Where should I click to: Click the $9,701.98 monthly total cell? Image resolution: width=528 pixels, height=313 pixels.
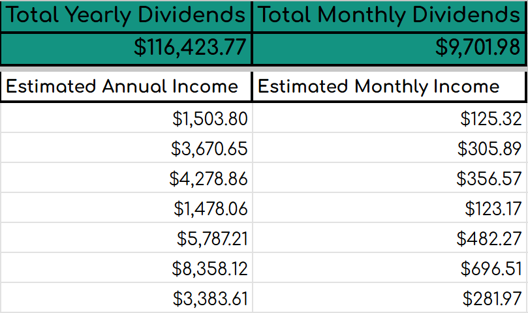[x=390, y=48]
